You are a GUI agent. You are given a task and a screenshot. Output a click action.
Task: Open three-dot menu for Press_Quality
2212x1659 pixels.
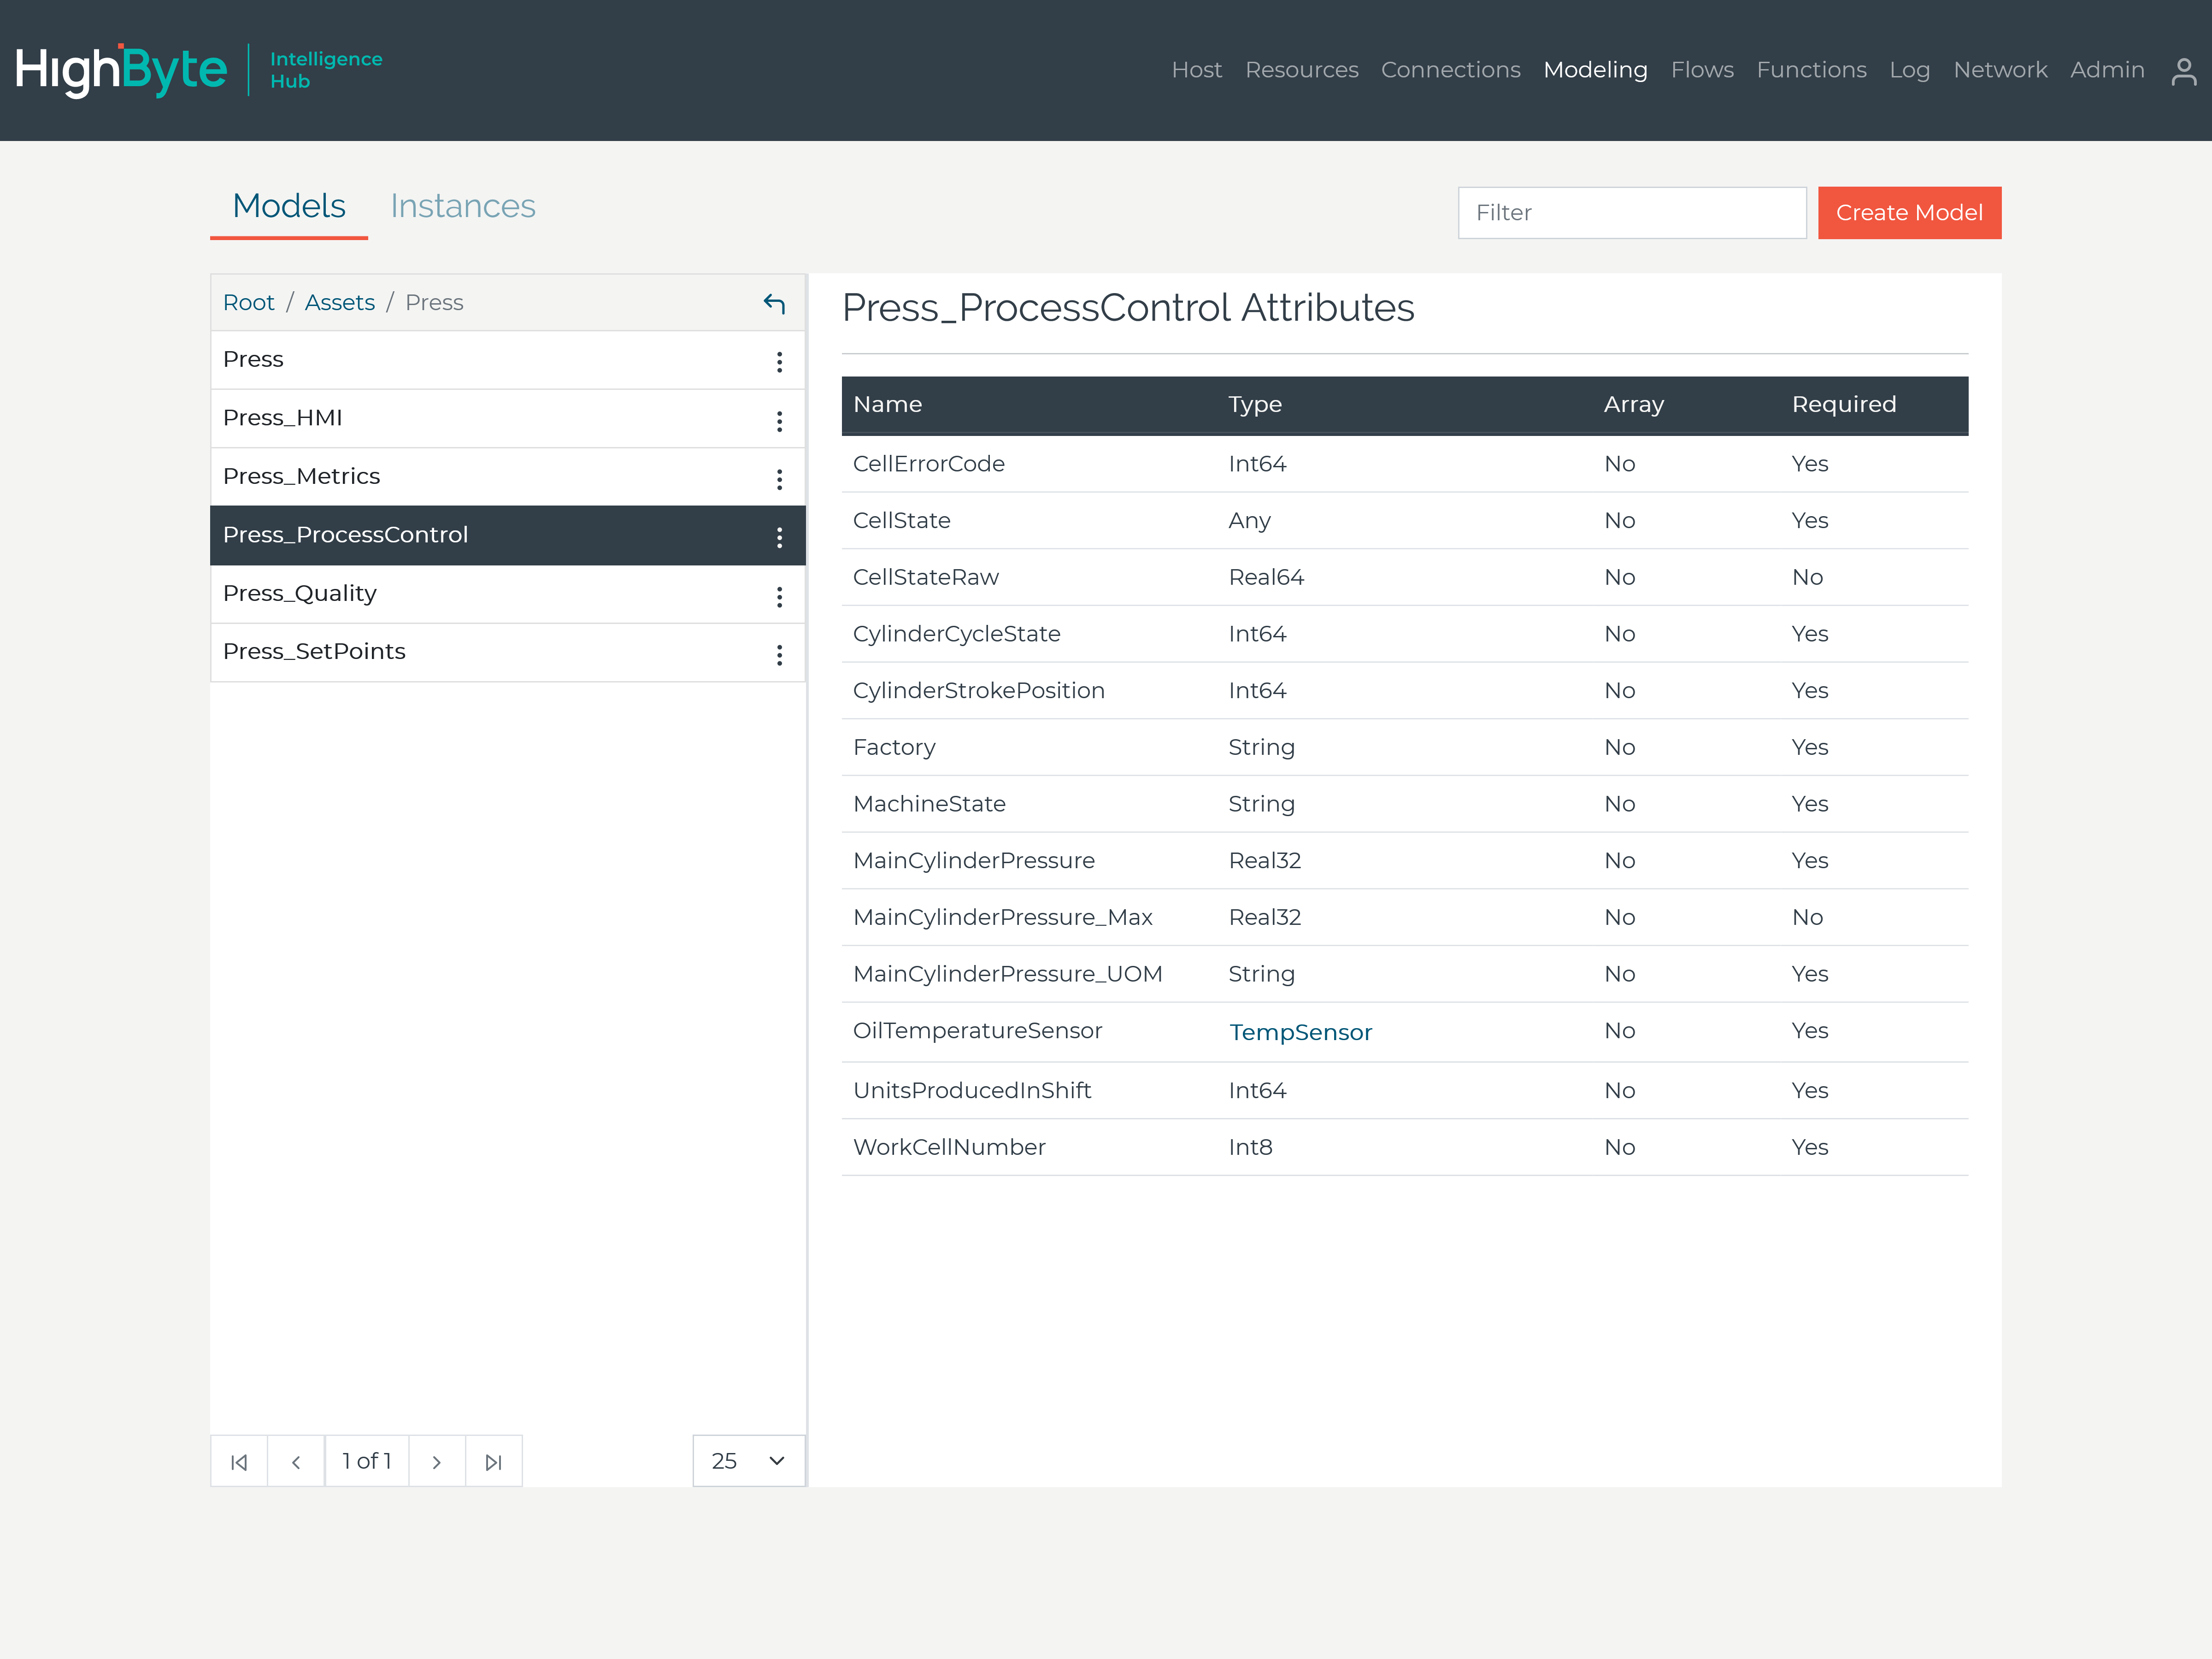point(779,597)
